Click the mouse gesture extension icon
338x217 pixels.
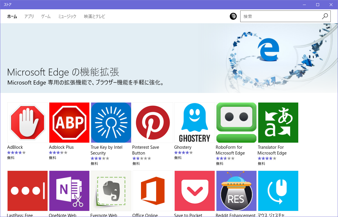click(x=278, y=191)
